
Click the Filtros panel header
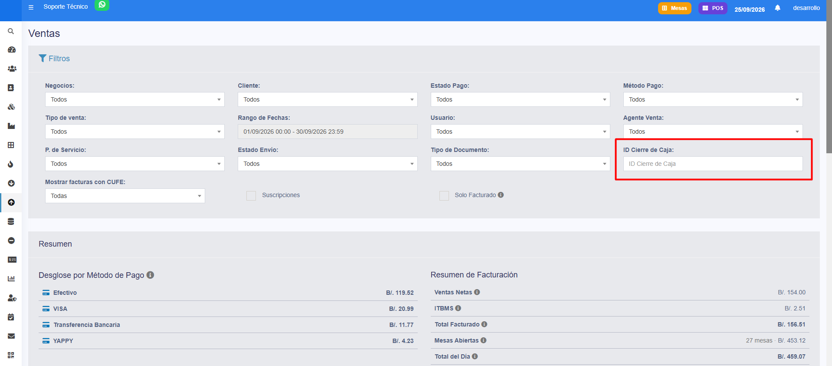tap(54, 59)
